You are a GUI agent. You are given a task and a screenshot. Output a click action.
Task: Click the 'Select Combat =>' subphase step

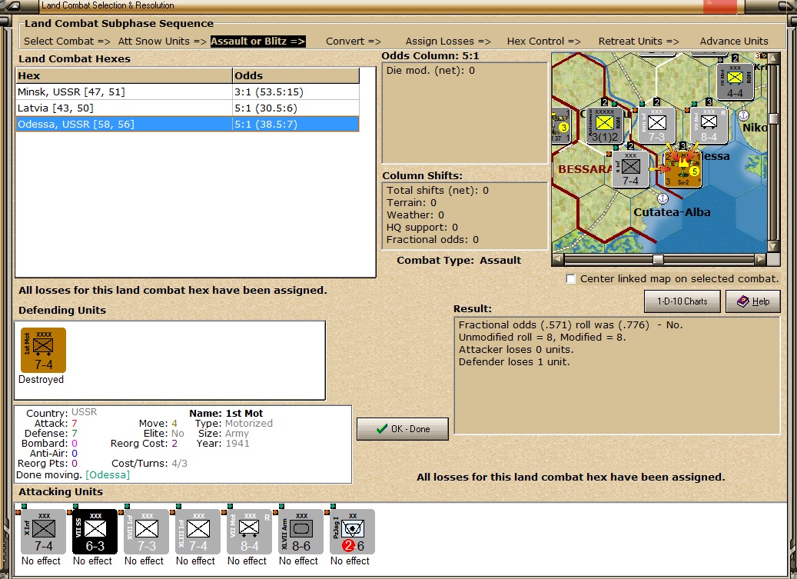pos(67,42)
